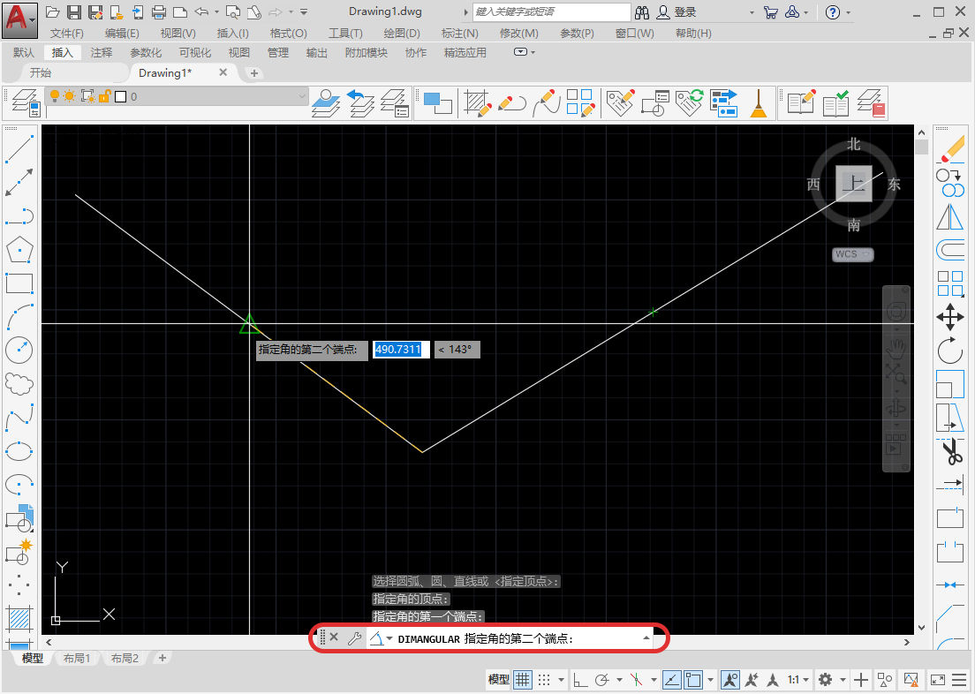Toggle object snap tracking in the status bar
Viewport: 975px width, 694px height.
pyautogui.click(x=671, y=679)
